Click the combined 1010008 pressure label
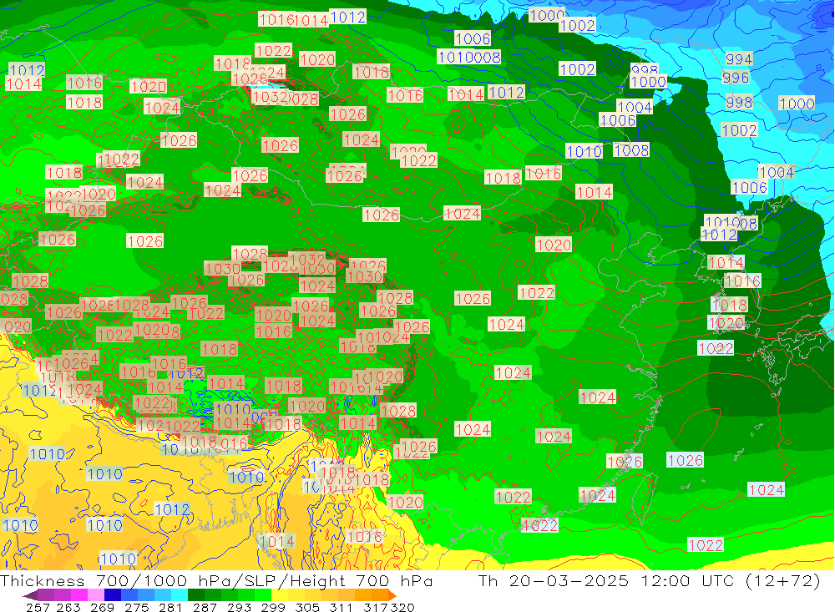 [469, 57]
